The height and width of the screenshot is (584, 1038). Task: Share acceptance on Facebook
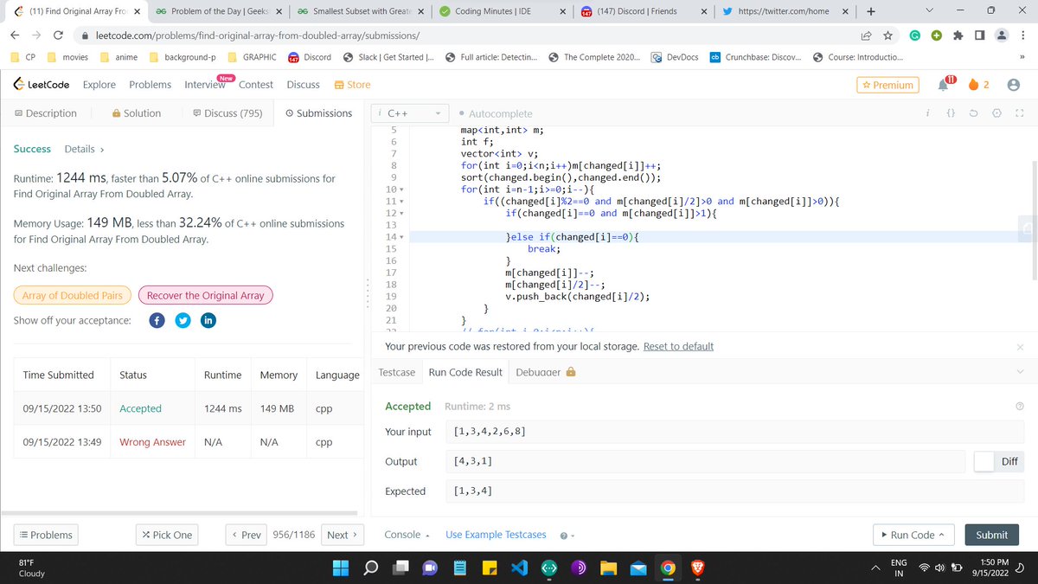157,320
